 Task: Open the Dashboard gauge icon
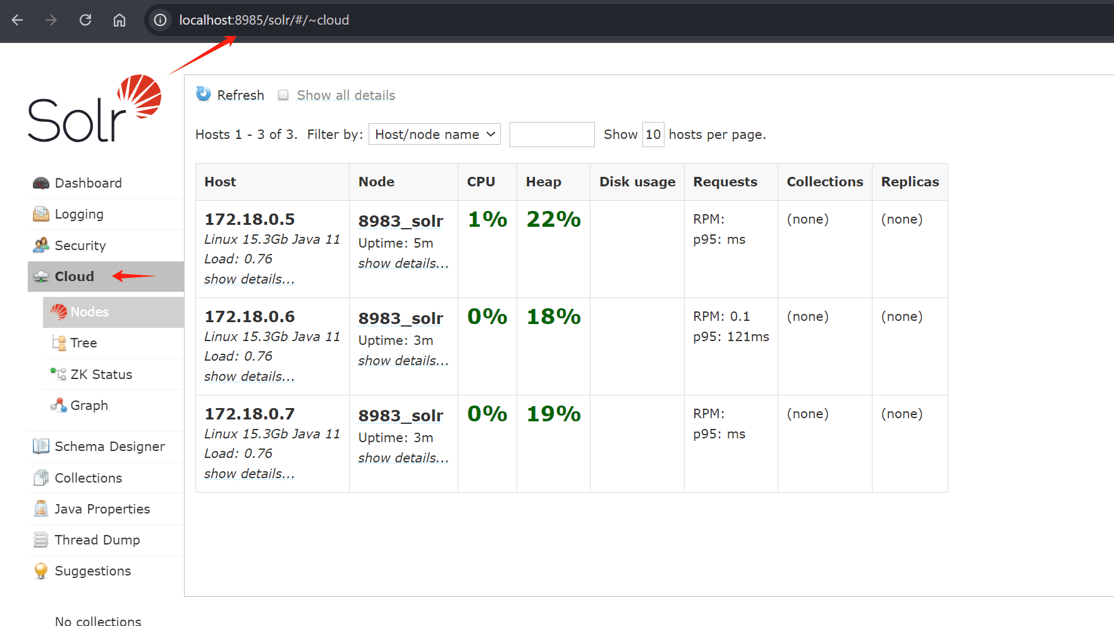tap(41, 183)
